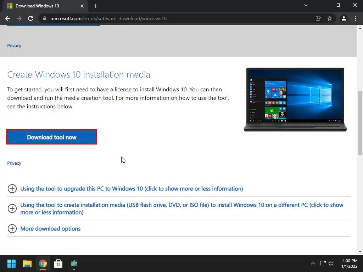Open Microsoft Store from the taskbar

click(x=58, y=263)
